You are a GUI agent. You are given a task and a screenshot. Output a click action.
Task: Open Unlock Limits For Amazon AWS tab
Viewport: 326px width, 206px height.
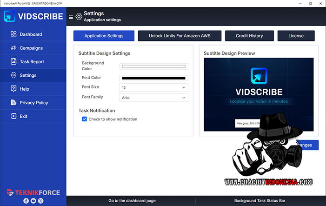click(180, 36)
